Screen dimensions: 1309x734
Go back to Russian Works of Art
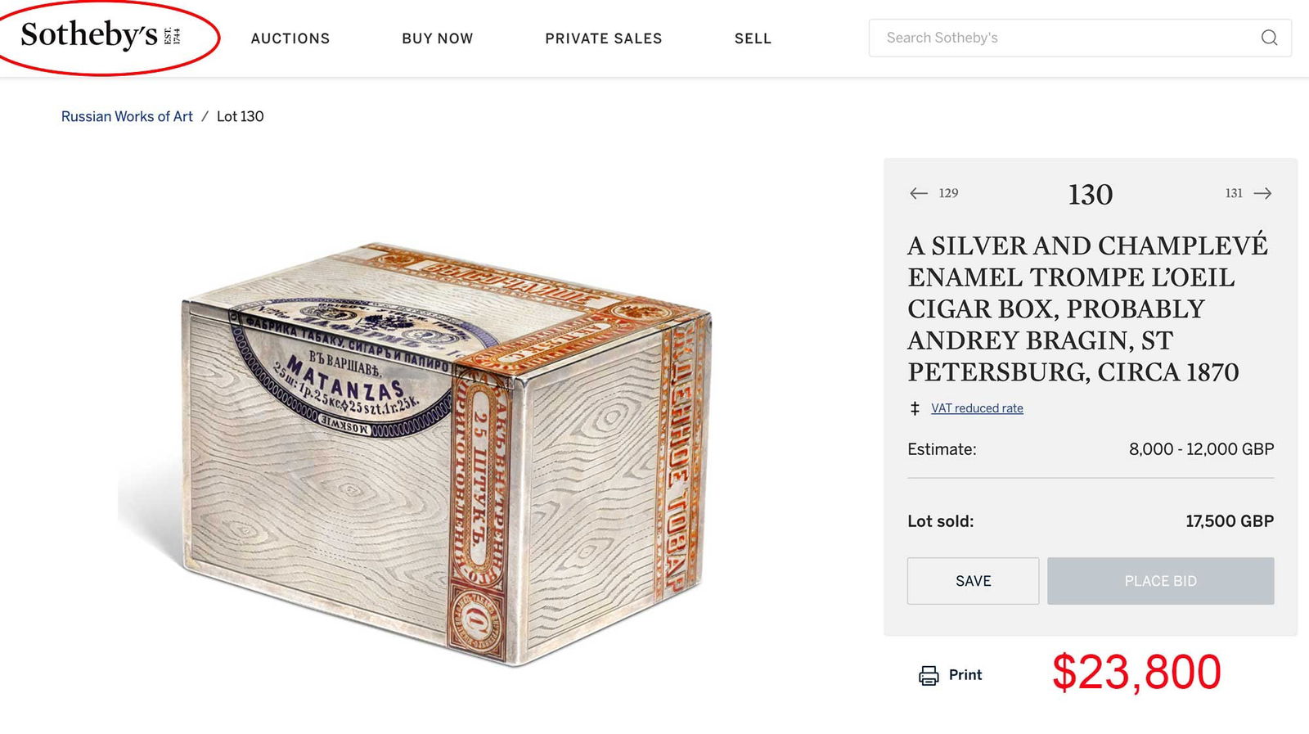pyautogui.click(x=127, y=116)
